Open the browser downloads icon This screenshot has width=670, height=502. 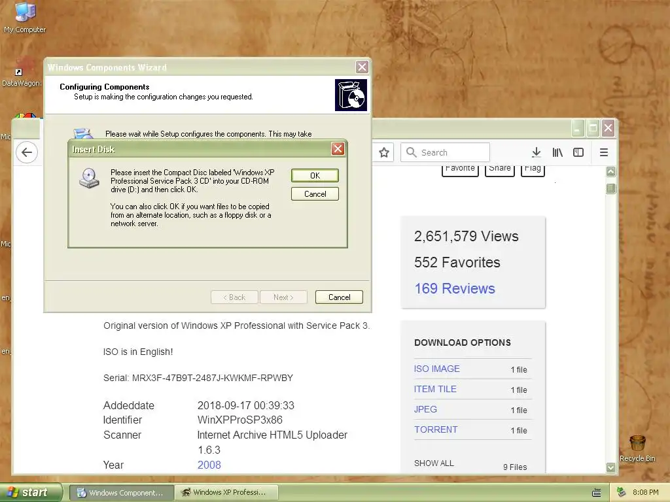pyautogui.click(x=537, y=152)
